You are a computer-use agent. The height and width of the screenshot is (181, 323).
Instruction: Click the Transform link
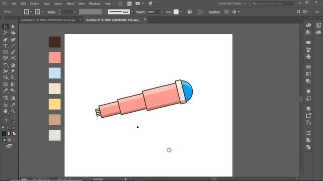coord(214,12)
